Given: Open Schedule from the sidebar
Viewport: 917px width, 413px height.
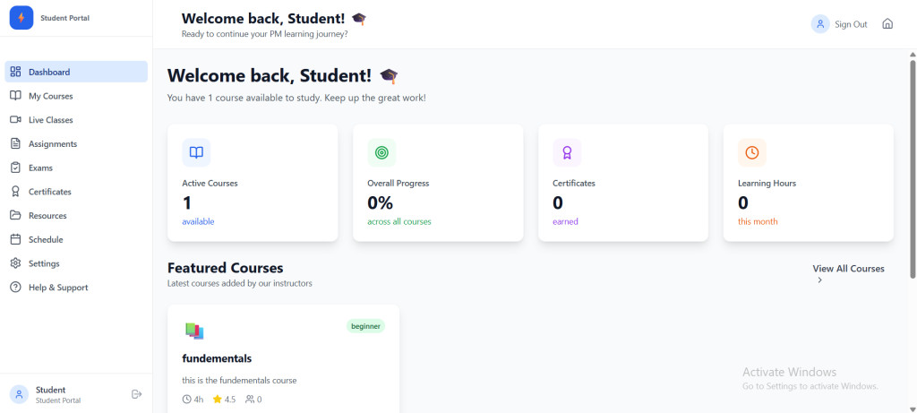Looking at the screenshot, I should (x=45, y=240).
